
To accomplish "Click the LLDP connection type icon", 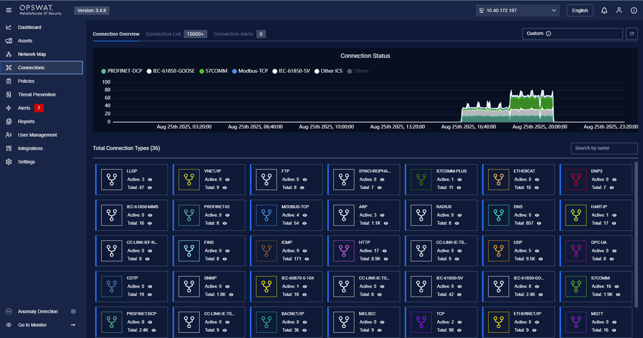I will tap(112, 179).
